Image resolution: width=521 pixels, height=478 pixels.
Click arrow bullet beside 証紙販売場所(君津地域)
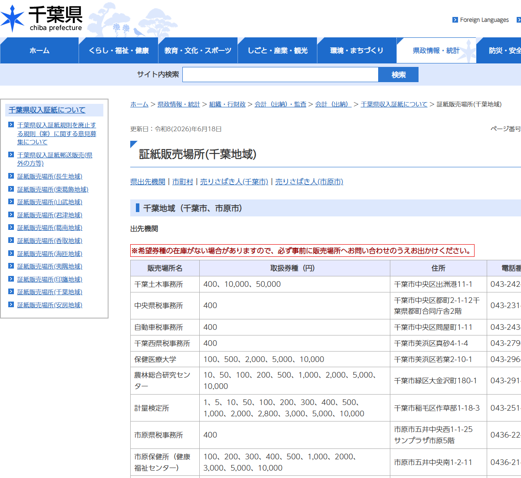11,215
